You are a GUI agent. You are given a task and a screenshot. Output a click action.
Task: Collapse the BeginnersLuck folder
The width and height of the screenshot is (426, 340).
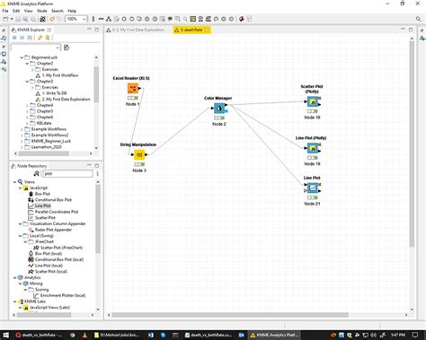pyautogui.click(x=22, y=57)
